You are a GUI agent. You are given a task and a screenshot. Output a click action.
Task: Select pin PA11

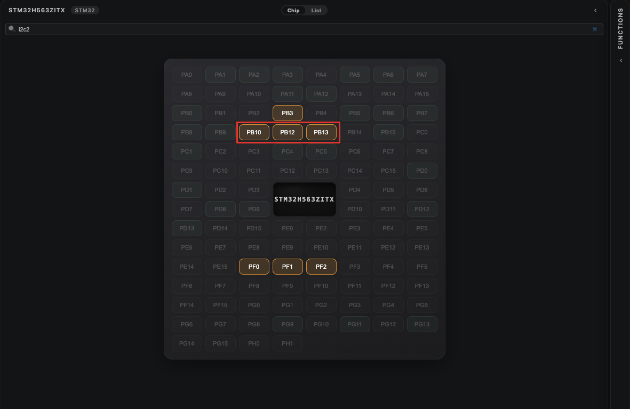[288, 94]
